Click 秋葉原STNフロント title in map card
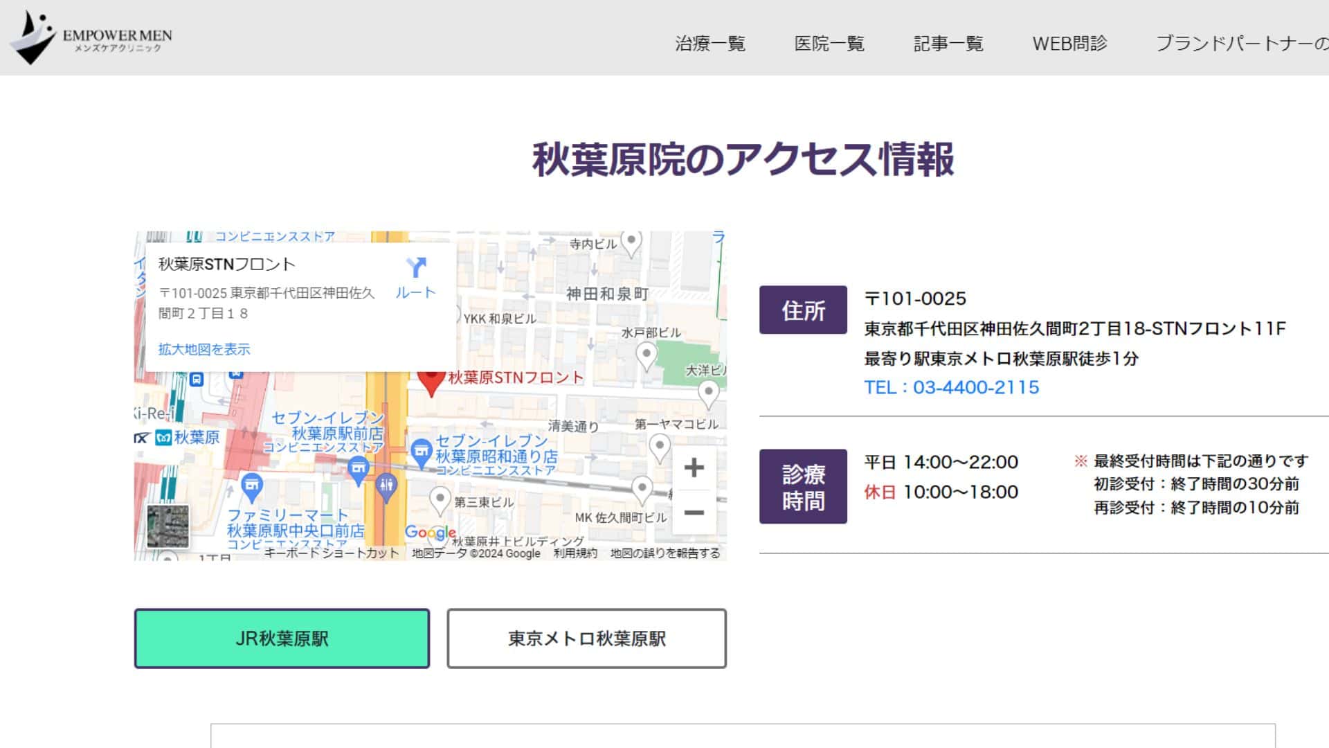The image size is (1329, 748). click(227, 264)
